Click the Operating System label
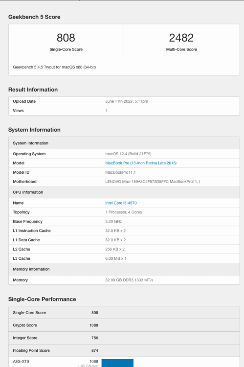 (29, 154)
